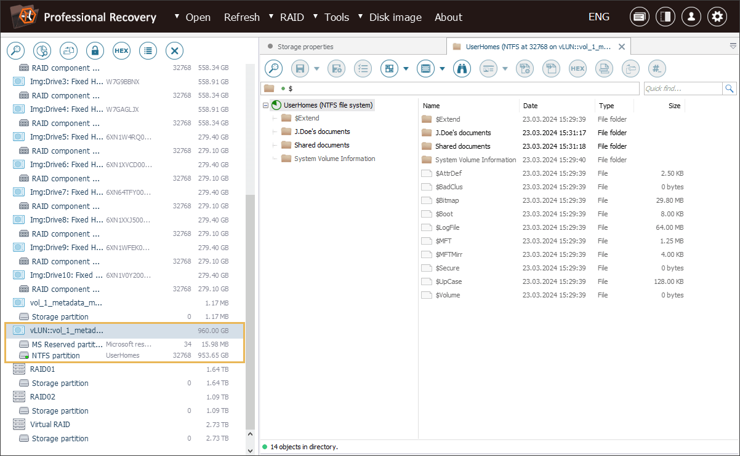Screen dimensions: 740x456
Task: Open HEX viewer from left storages toolbar
Action: tap(122, 50)
